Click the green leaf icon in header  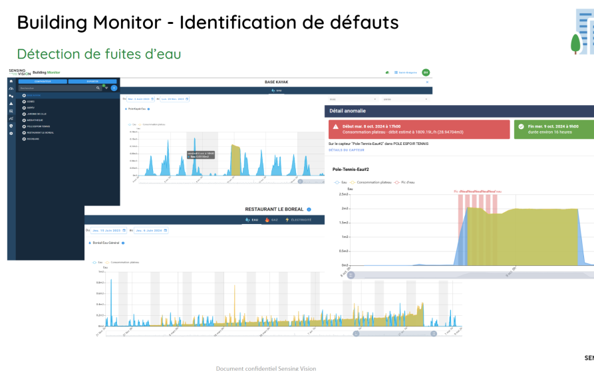tap(387, 72)
